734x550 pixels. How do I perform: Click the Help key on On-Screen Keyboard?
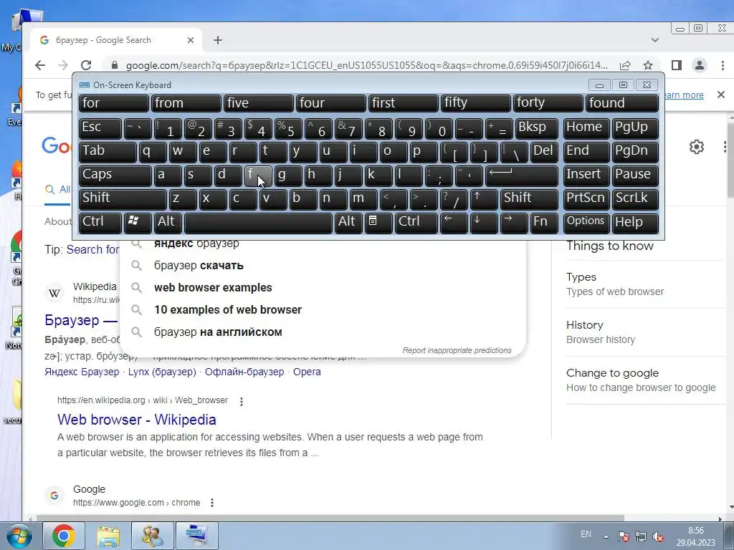coord(635,223)
